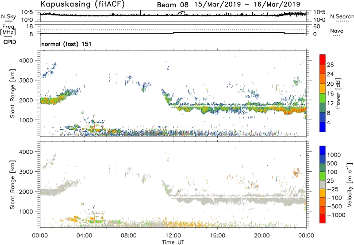The height and width of the screenshot is (245, 354).
Task: Click the 16 dB colorbar label
Action: (x=330, y=94)
